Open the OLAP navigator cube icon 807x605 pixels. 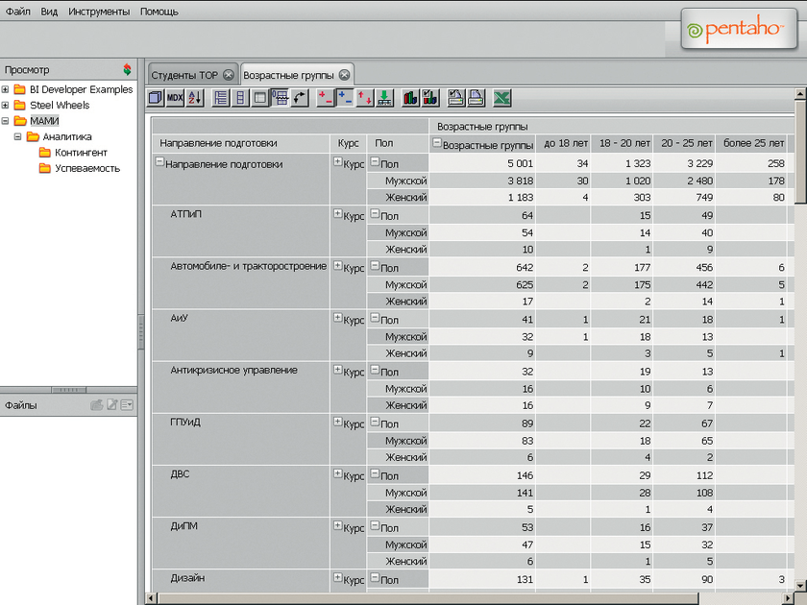coord(157,98)
